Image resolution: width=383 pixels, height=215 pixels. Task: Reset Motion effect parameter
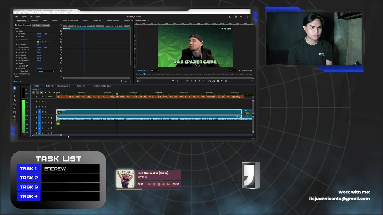[x=60, y=31]
